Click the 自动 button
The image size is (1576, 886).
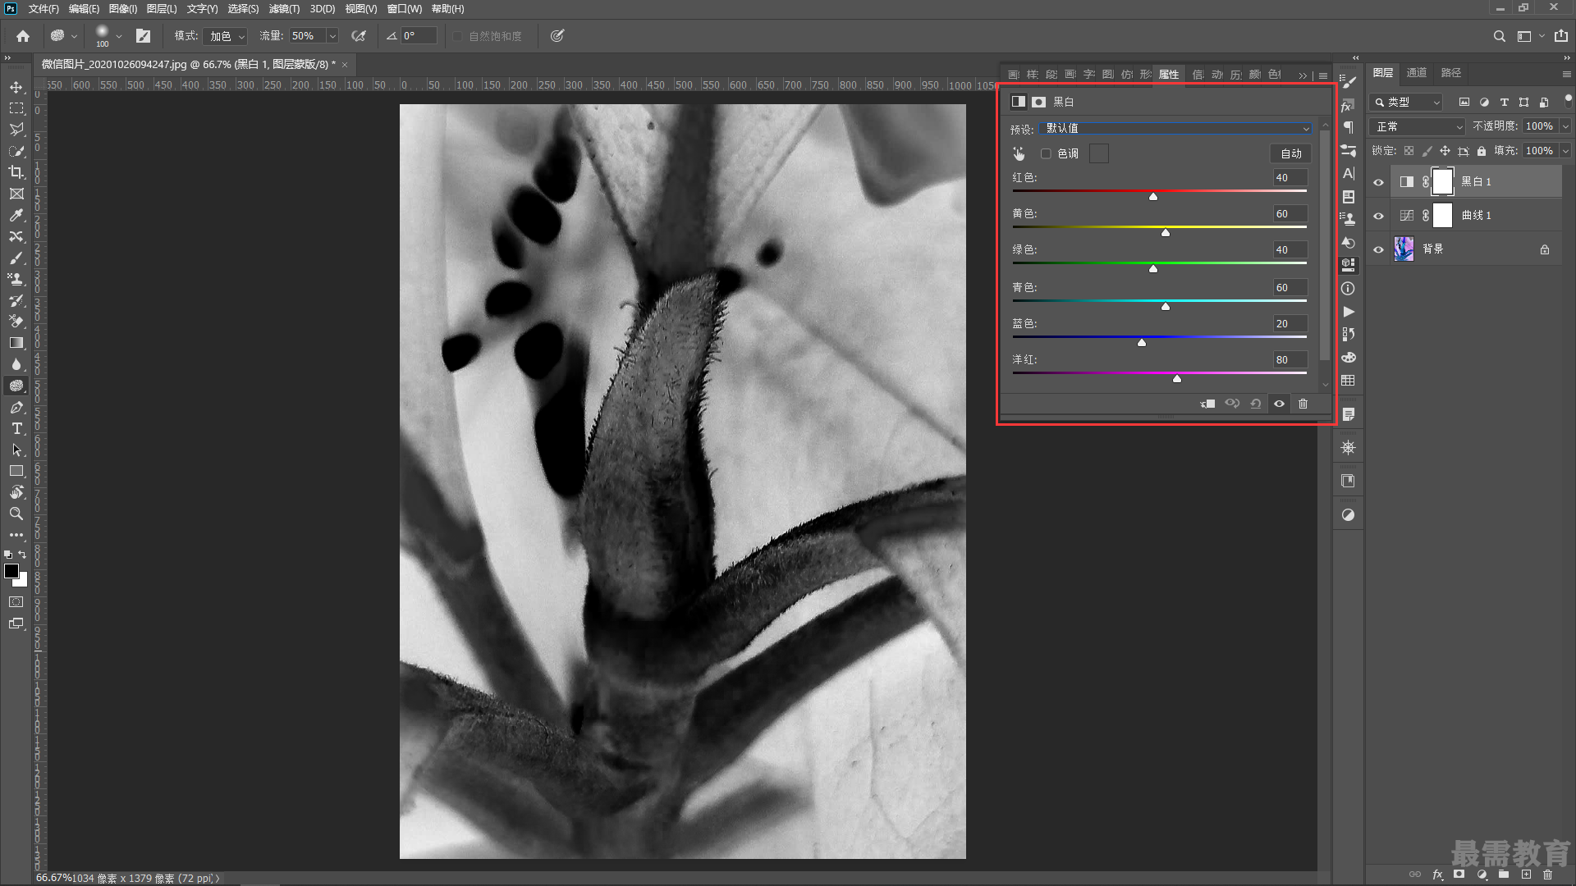pyautogui.click(x=1291, y=153)
